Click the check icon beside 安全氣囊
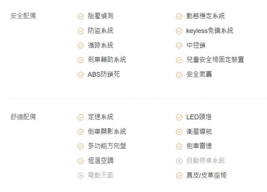This screenshot has height=192, width=267. point(179,75)
